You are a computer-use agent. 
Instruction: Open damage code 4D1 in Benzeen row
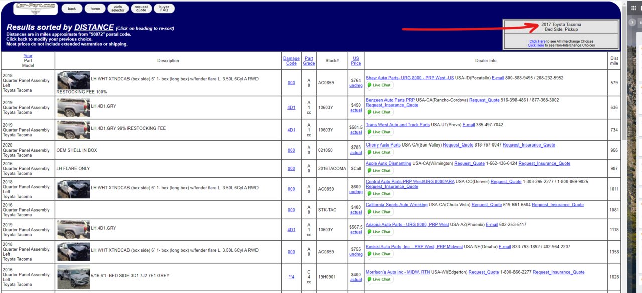(291, 107)
